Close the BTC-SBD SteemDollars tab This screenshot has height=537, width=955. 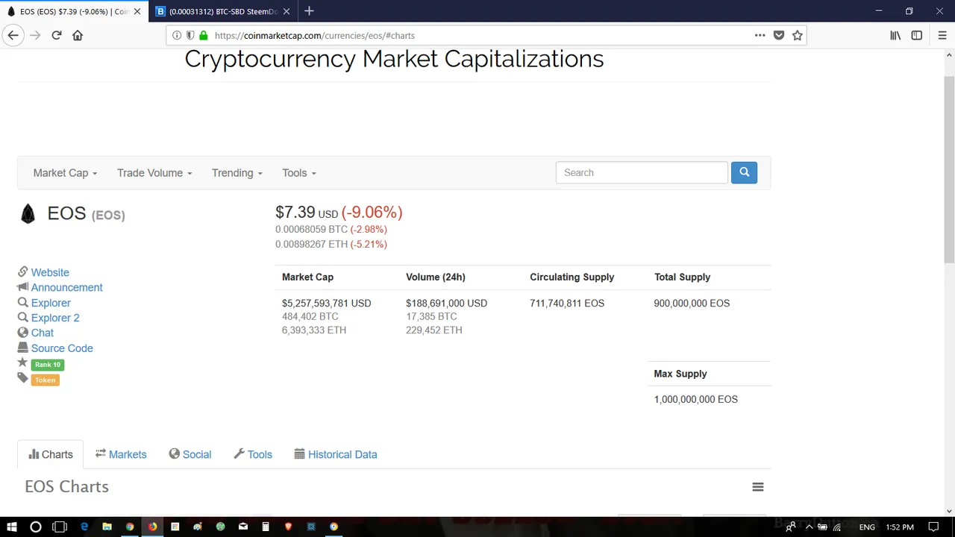(286, 11)
